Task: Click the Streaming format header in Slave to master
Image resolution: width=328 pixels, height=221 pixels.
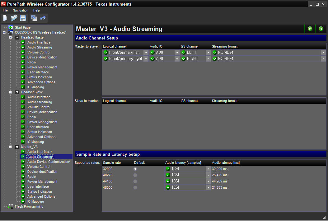Action: click(225, 101)
